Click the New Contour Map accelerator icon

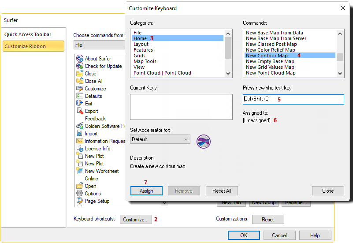[x=204, y=142]
